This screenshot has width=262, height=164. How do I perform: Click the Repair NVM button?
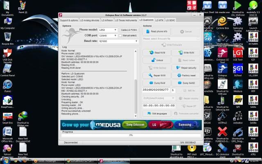tap(156, 75)
